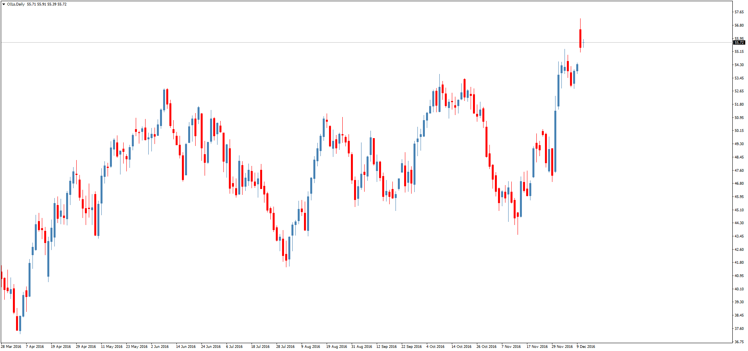Click the 50.95 price axis label
This screenshot has width=748, height=351.
tap(739, 118)
